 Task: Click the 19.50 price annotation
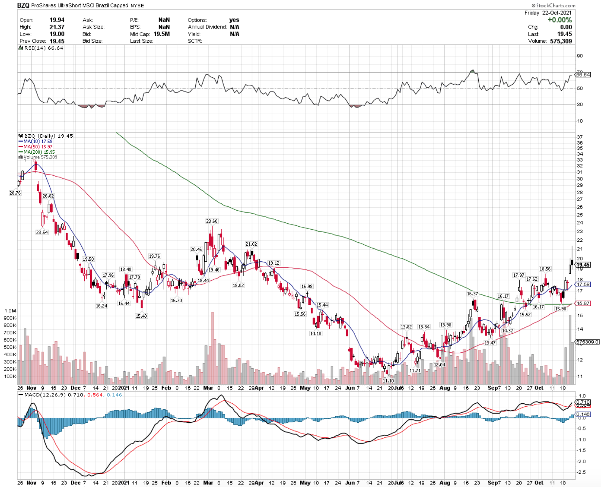[88, 259]
